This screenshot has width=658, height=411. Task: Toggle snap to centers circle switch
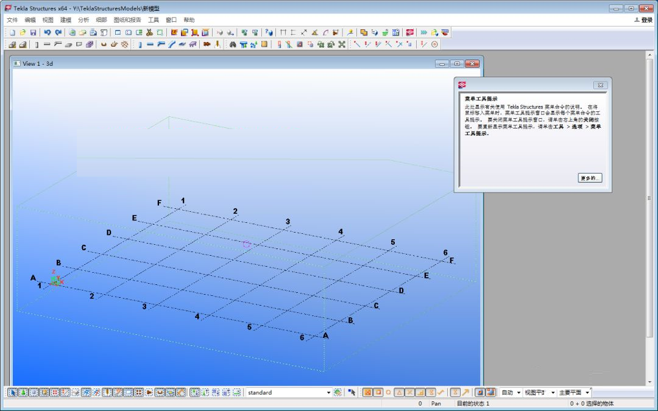coord(388,393)
